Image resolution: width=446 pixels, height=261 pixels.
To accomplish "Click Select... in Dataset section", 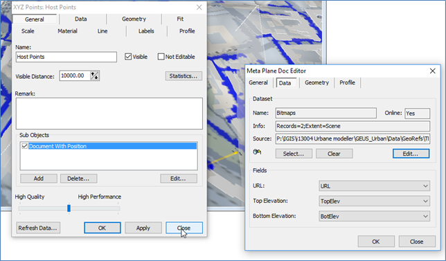I will pyautogui.click(x=294, y=154).
